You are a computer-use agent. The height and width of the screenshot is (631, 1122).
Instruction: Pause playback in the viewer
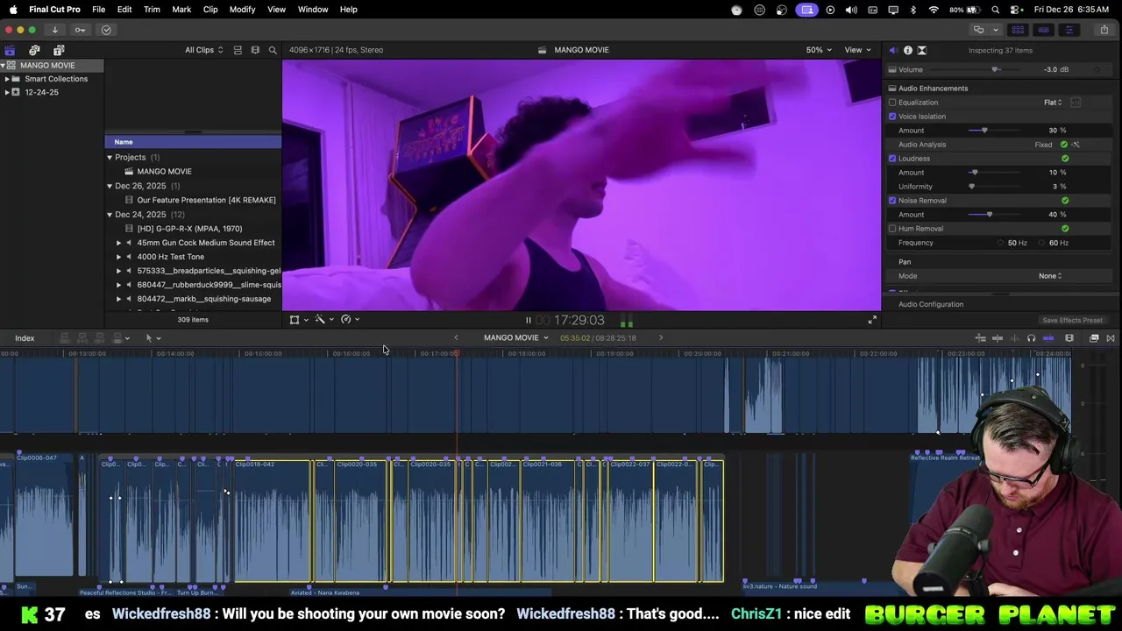coord(528,321)
